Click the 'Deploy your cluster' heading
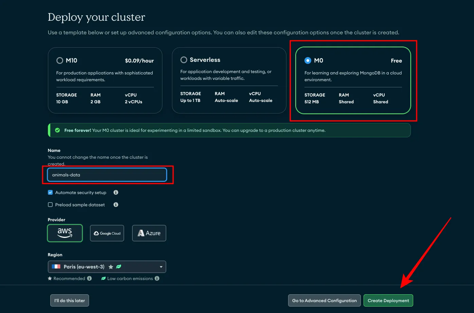 tap(96, 17)
